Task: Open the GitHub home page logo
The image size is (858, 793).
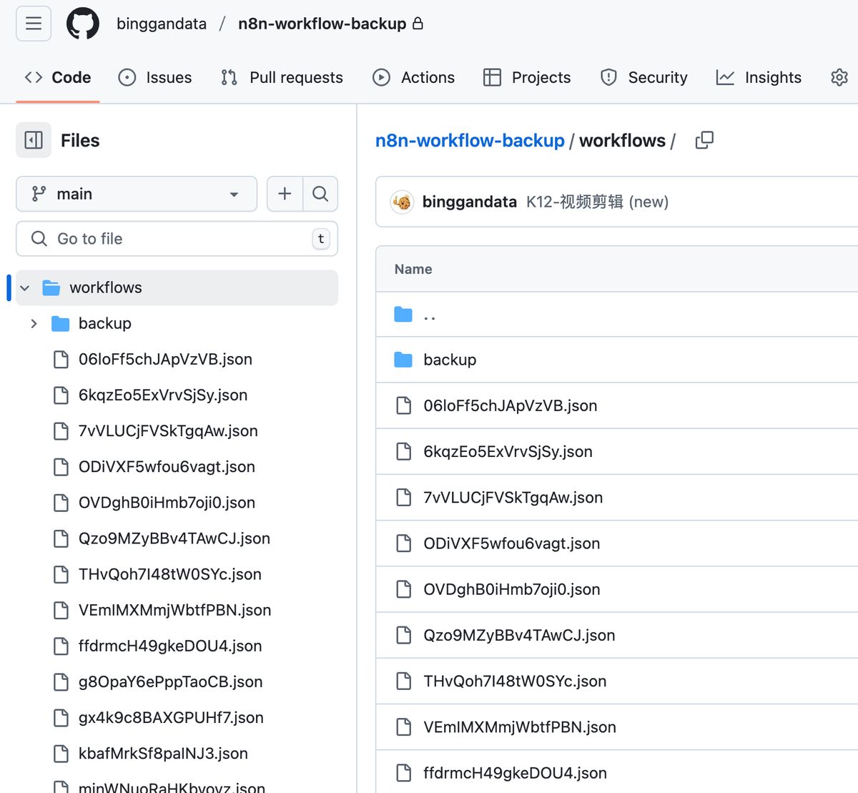Action: [x=82, y=23]
